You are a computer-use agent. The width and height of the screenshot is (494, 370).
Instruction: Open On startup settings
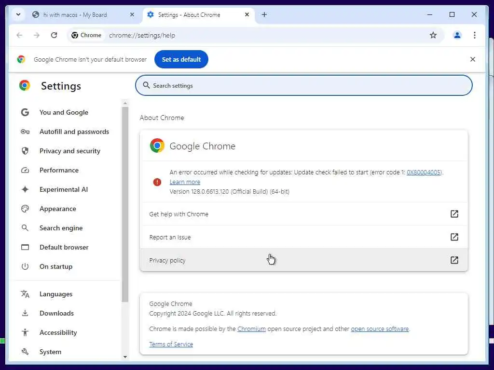coord(56,266)
